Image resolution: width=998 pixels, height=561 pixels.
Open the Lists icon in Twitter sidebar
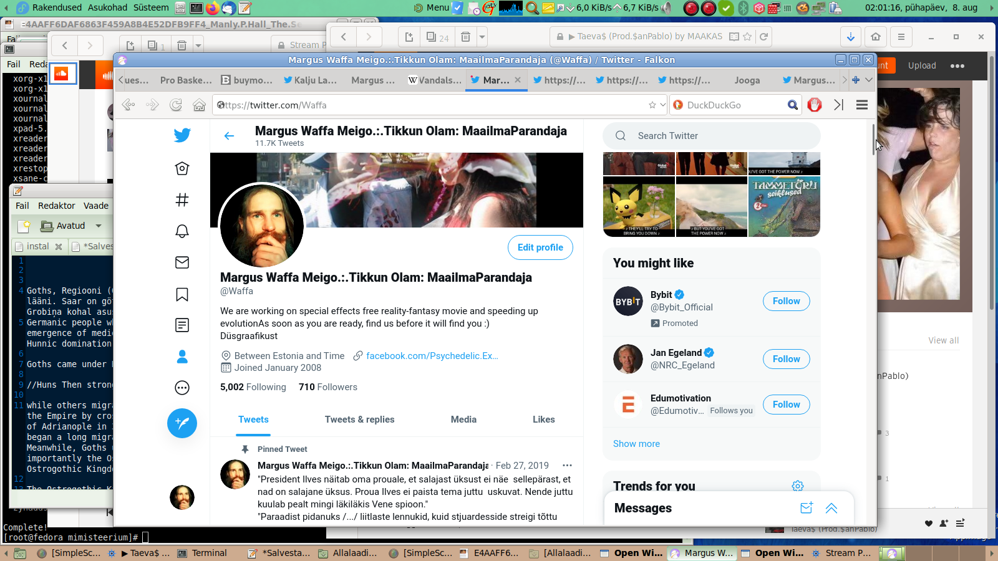tap(182, 325)
